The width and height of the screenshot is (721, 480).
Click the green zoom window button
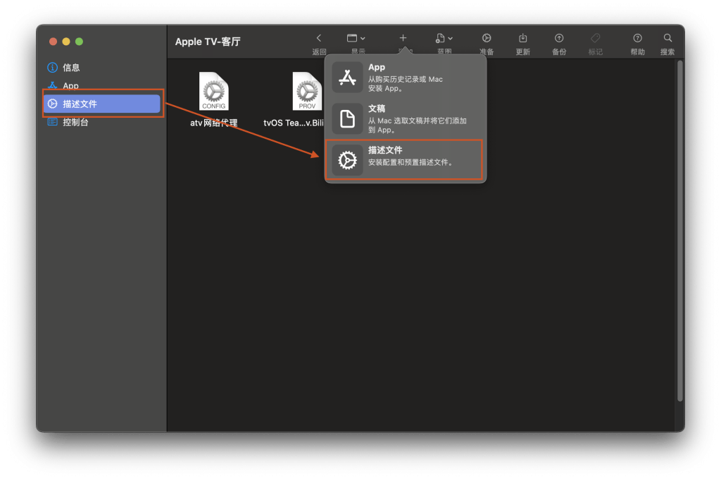tap(79, 42)
